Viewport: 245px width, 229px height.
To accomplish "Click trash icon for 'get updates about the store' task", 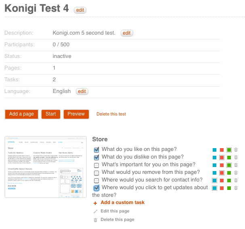I will tap(236, 188).
